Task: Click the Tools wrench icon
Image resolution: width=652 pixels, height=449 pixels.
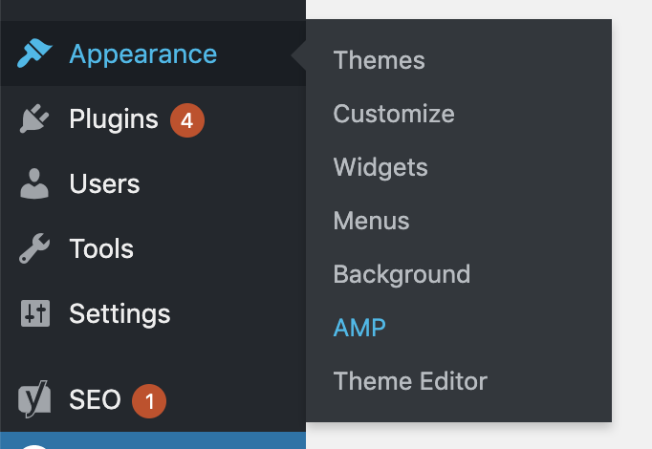Action: tap(34, 248)
